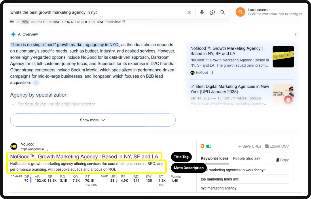The height and width of the screenshot is (199, 311).
Task: Open the orange Local search extension icon
Action: pos(240,12)
